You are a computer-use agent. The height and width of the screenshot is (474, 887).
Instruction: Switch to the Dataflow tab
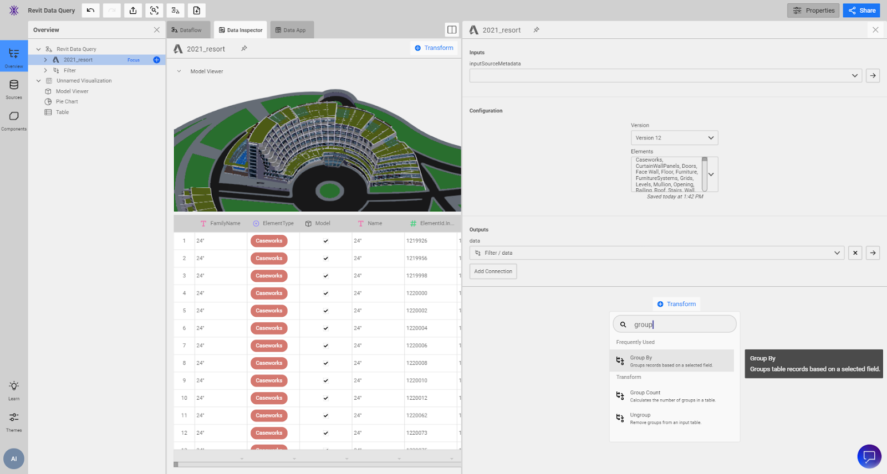pos(187,30)
